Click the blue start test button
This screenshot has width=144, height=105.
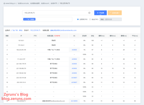point(101,13)
